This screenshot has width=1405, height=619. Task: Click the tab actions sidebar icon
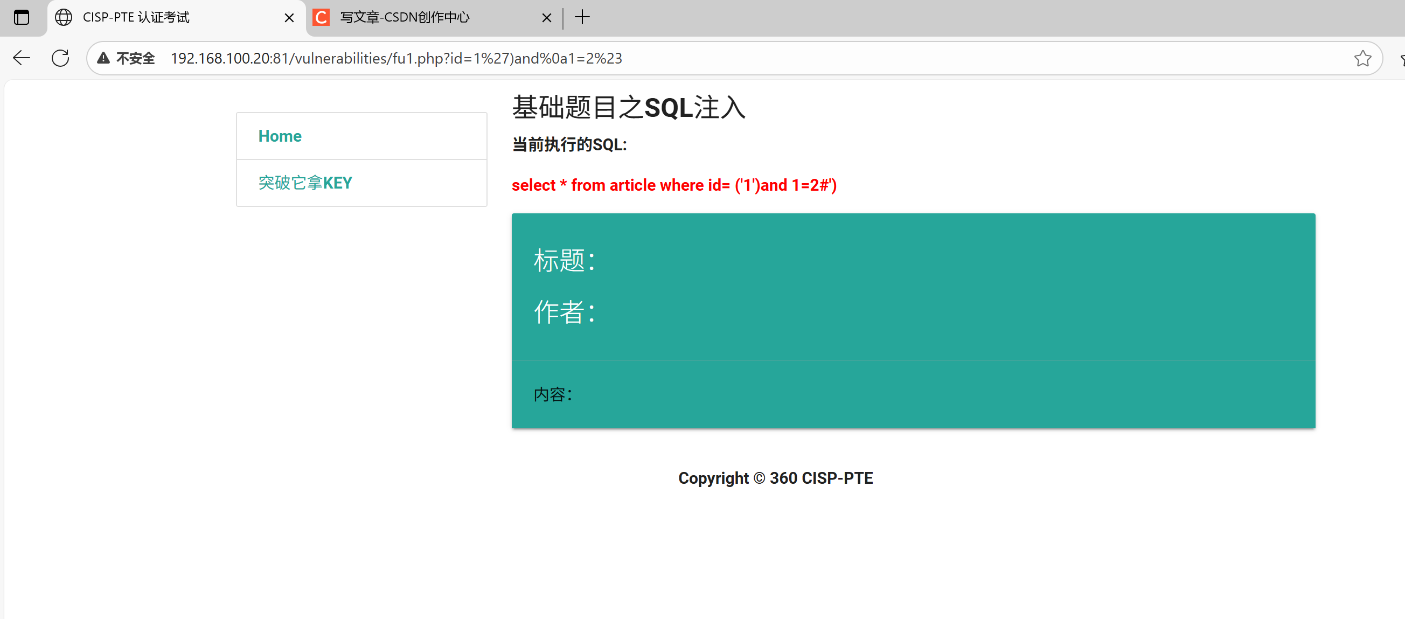(x=21, y=17)
